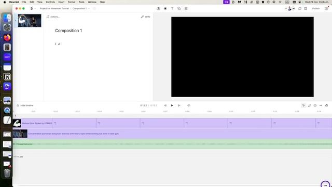Open the project file icon dropdown
The height and width of the screenshot is (187, 332).
coord(33,8)
